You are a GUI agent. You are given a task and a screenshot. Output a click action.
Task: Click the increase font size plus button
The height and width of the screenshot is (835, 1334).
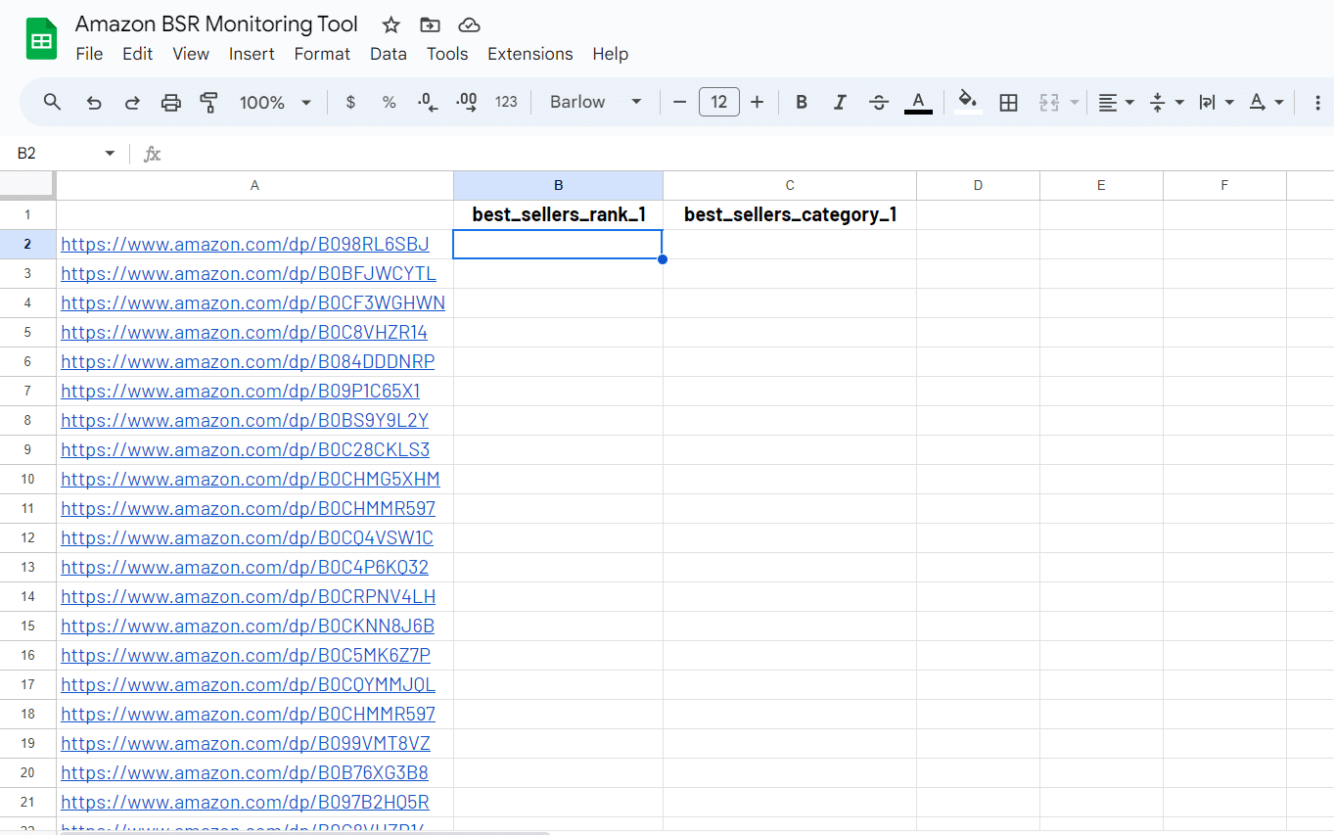(757, 102)
